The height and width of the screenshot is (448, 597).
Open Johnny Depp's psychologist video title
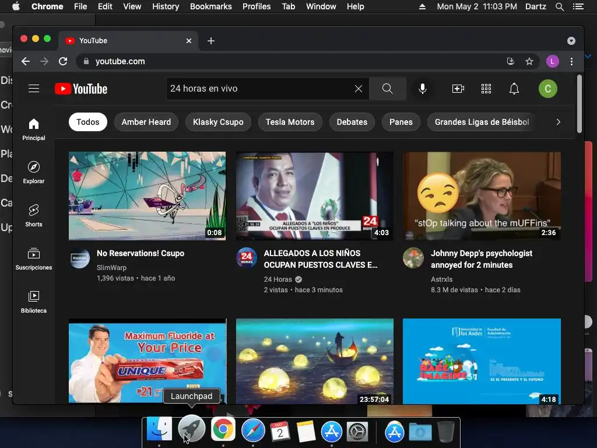click(x=482, y=259)
